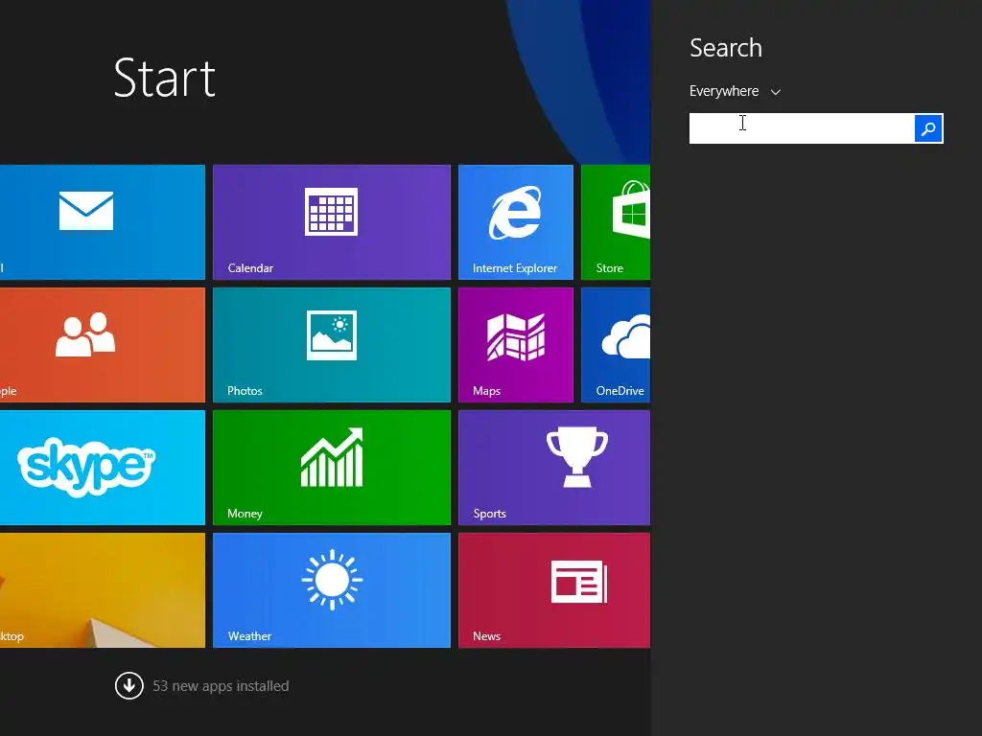Open the News tile
This screenshot has height=736, width=982.
(x=554, y=590)
